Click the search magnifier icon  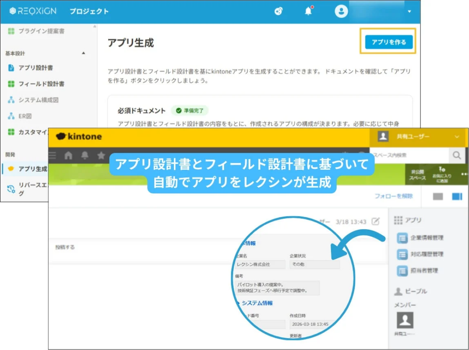(x=457, y=155)
